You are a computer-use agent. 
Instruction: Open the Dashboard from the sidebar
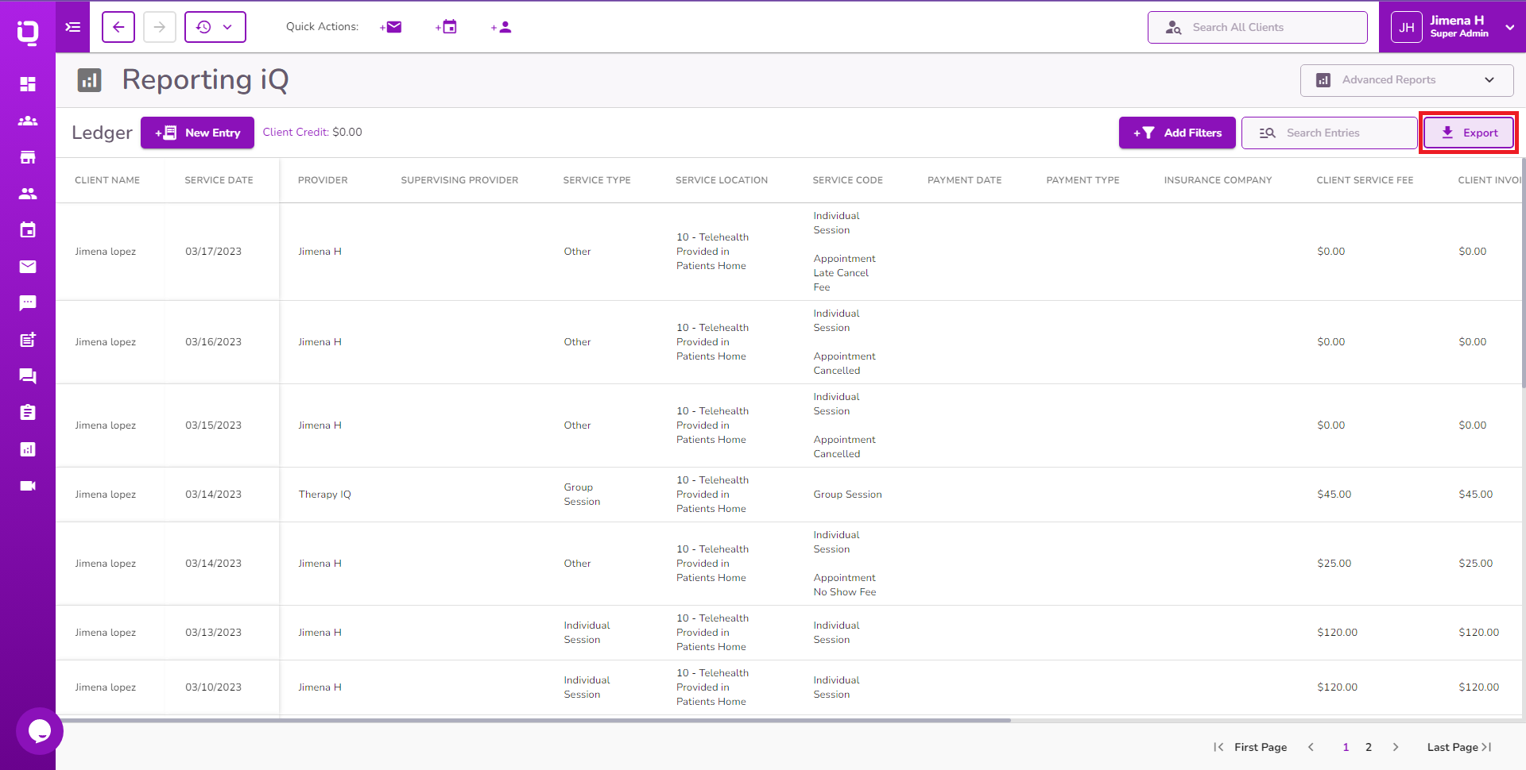[28, 84]
